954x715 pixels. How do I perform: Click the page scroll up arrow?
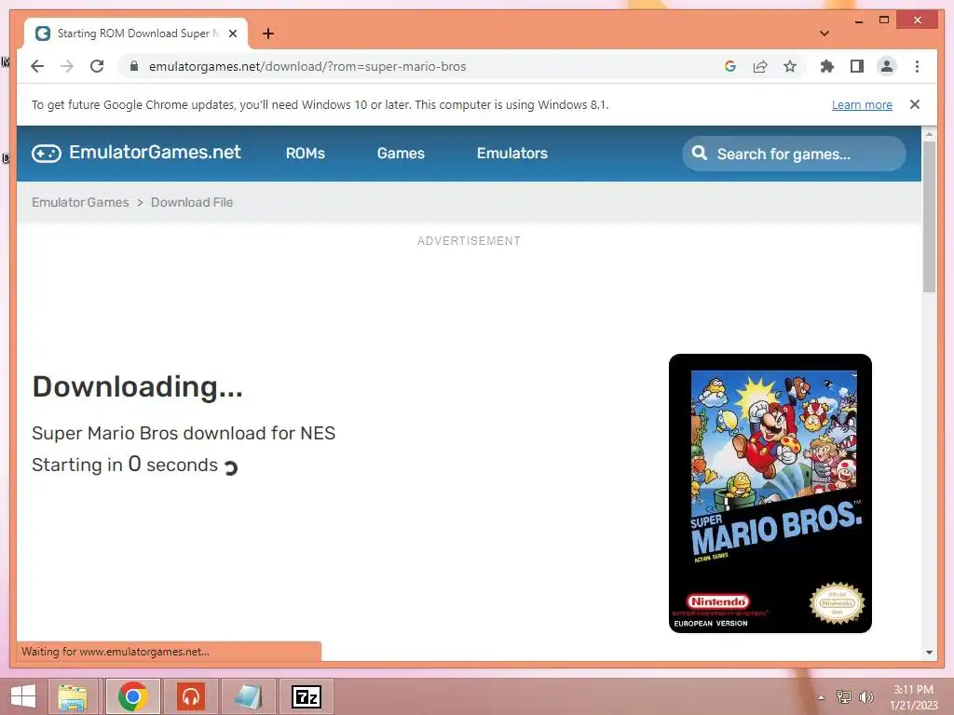tap(929, 133)
